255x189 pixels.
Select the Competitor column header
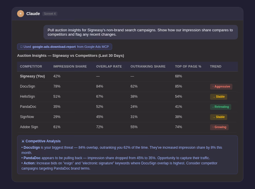coord(31,66)
